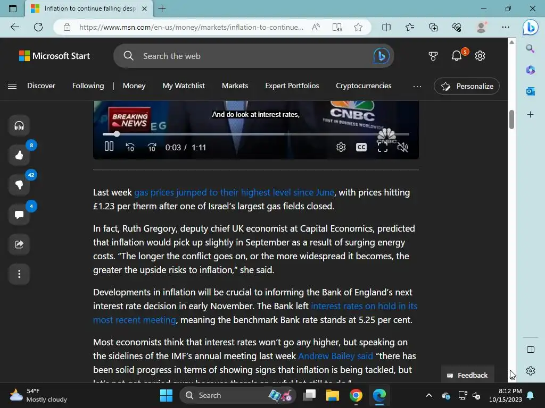The width and height of the screenshot is (545, 408).
Task: Toggle sidebar visibility button on right
Action: tap(531, 350)
